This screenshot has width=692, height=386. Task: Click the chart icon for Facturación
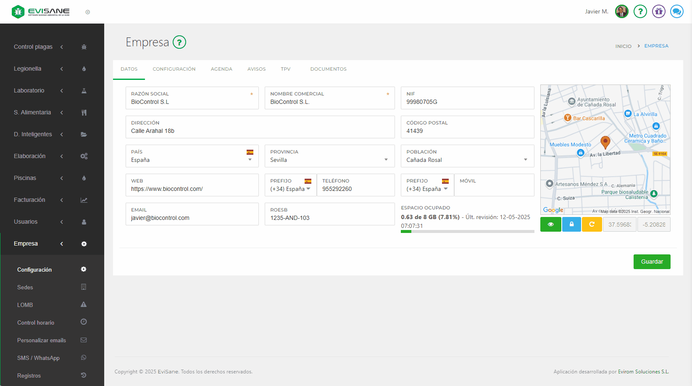[x=84, y=200]
